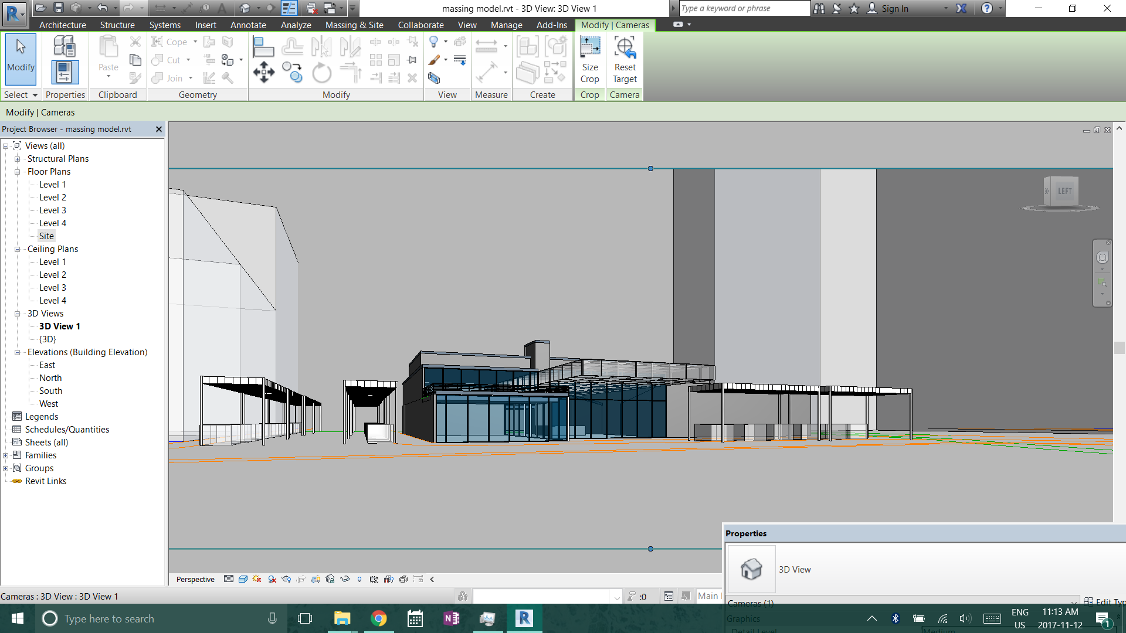Click the Displace Elements icon
This screenshot has width=1126, height=633.
tap(460, 42)
